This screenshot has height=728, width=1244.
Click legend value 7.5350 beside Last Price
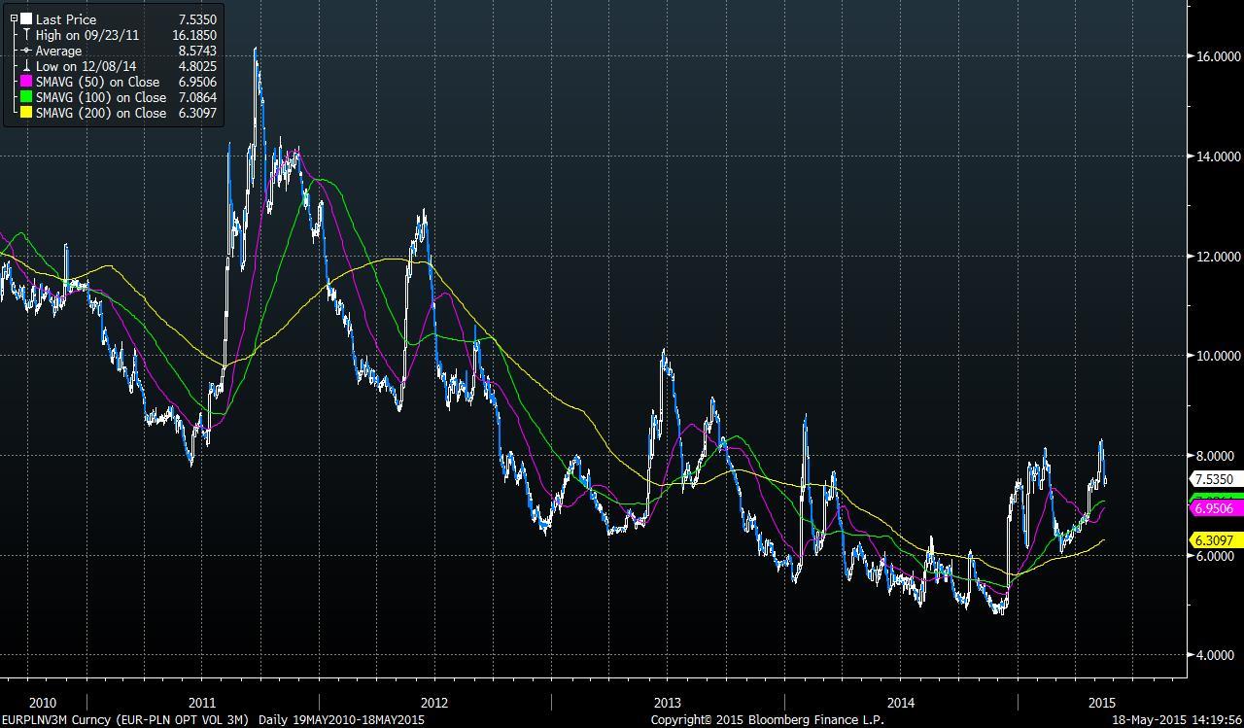pos(197,19)
